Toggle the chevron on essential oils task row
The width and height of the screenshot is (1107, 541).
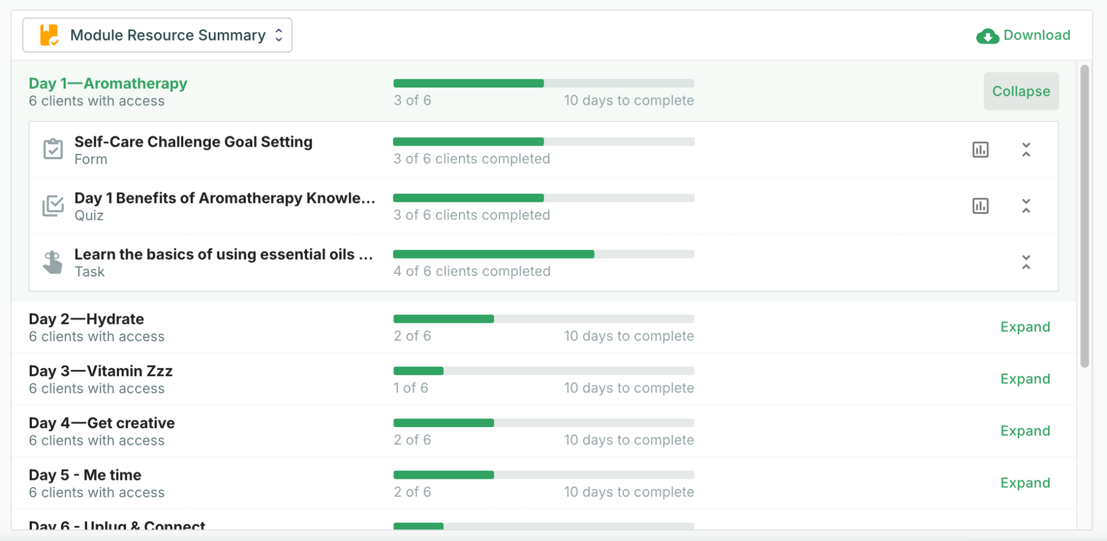[1026, 262]
